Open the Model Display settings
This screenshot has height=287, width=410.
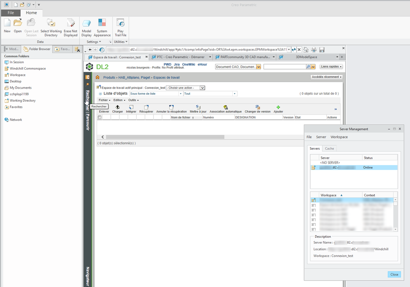pyautogui.click(x=87, y=23)
